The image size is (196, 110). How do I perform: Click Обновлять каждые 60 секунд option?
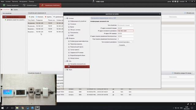[x=182, y=73]
